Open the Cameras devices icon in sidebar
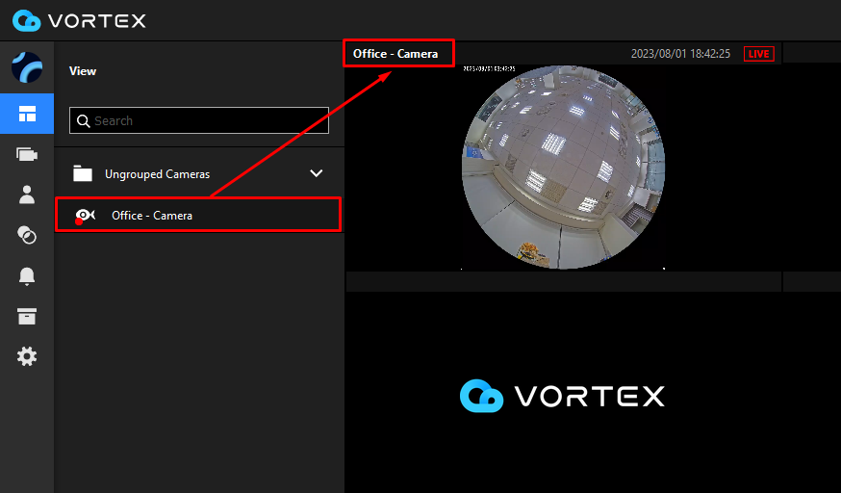The height and width of the screenshot is (493, 841). pos(27,154)
